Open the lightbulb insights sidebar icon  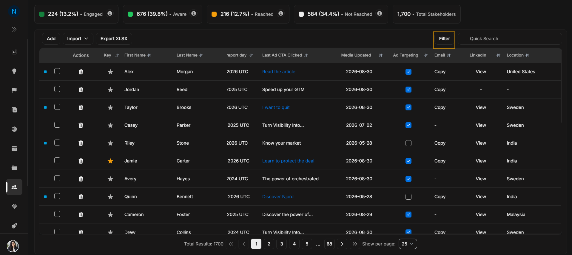tap(14, 71)
